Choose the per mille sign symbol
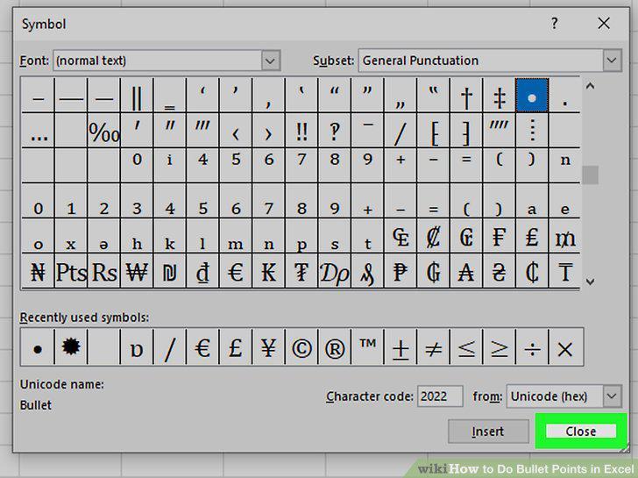The height and width of the screenshot is (478, 638). (104, 131)
